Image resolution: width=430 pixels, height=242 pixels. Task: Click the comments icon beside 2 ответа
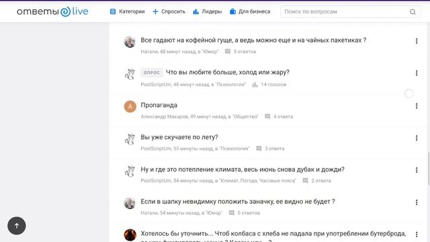pos(305,181)
